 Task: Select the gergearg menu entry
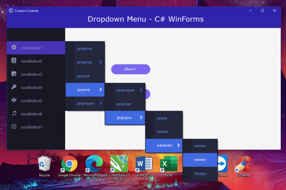pos(85,48)
